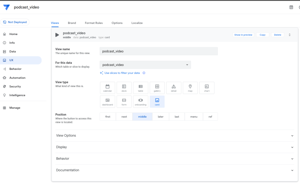
Task: Click the Not Deployed button
Action: pos(15,22)
